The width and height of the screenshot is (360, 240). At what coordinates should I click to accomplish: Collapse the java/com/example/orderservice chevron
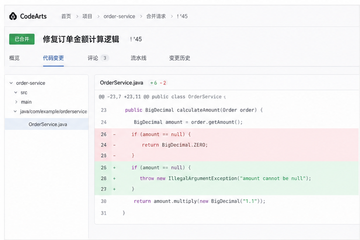tap(15, 112)
